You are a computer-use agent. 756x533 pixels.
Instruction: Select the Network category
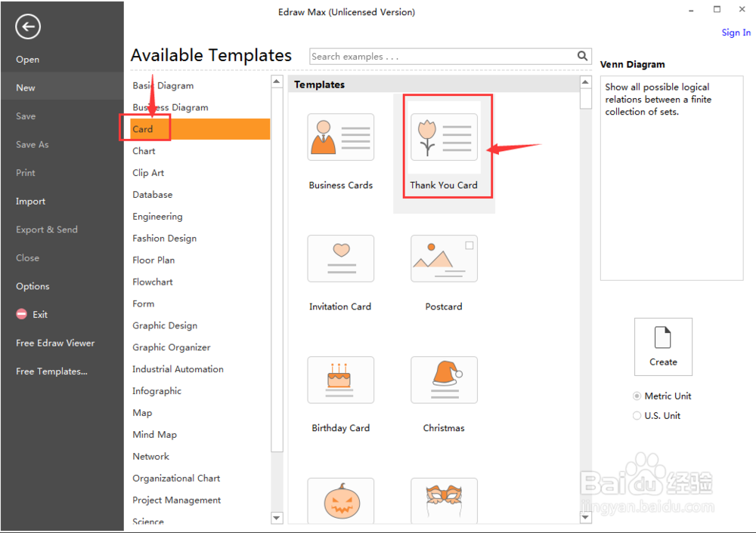click(151, 456)
